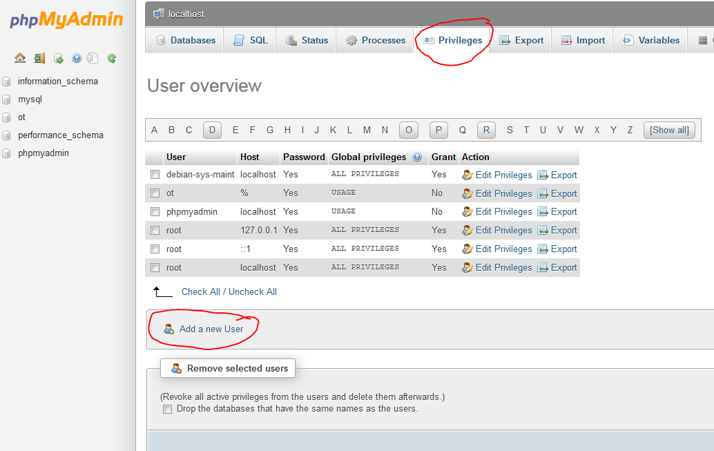Image resolution: width=714 pixels, height=451 pixels.
Task: Check the checkbox for root at localhost
Action: click(155, 268)
